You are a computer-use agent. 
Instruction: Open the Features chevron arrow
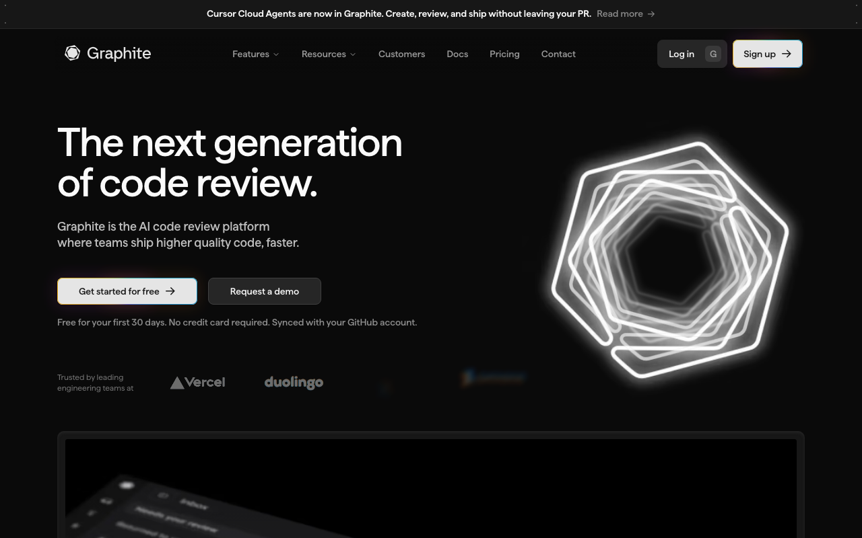click(x=276, y=54)
